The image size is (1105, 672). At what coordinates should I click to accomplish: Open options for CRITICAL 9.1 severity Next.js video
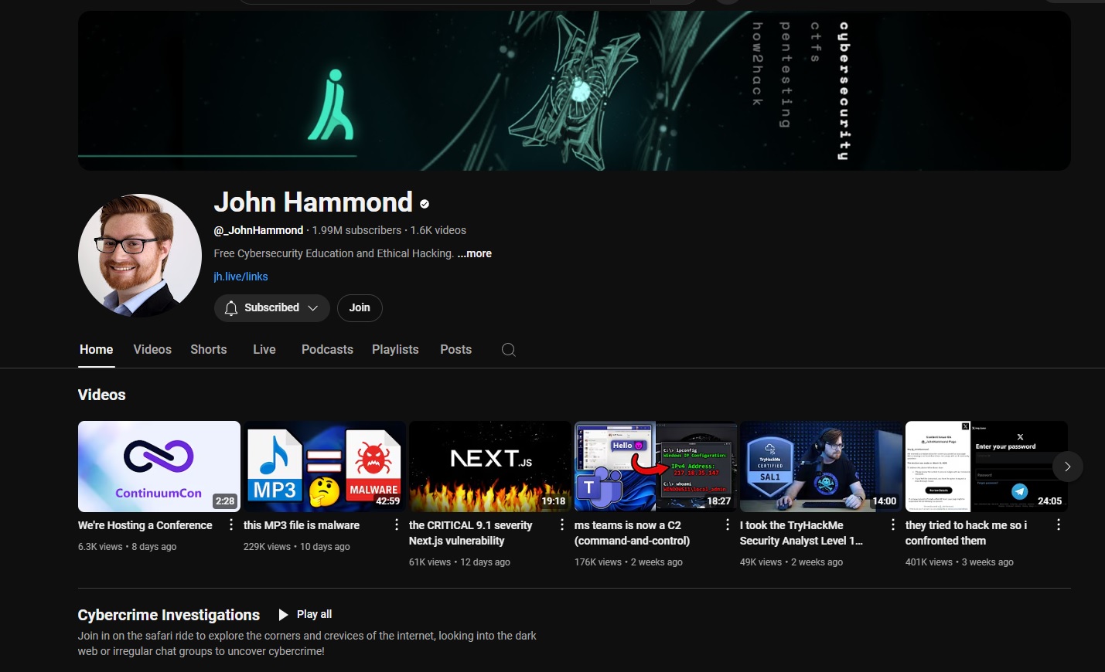pos(561,525)
